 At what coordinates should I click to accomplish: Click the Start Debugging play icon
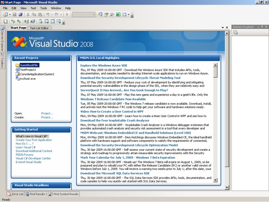[x=67, y=14]
